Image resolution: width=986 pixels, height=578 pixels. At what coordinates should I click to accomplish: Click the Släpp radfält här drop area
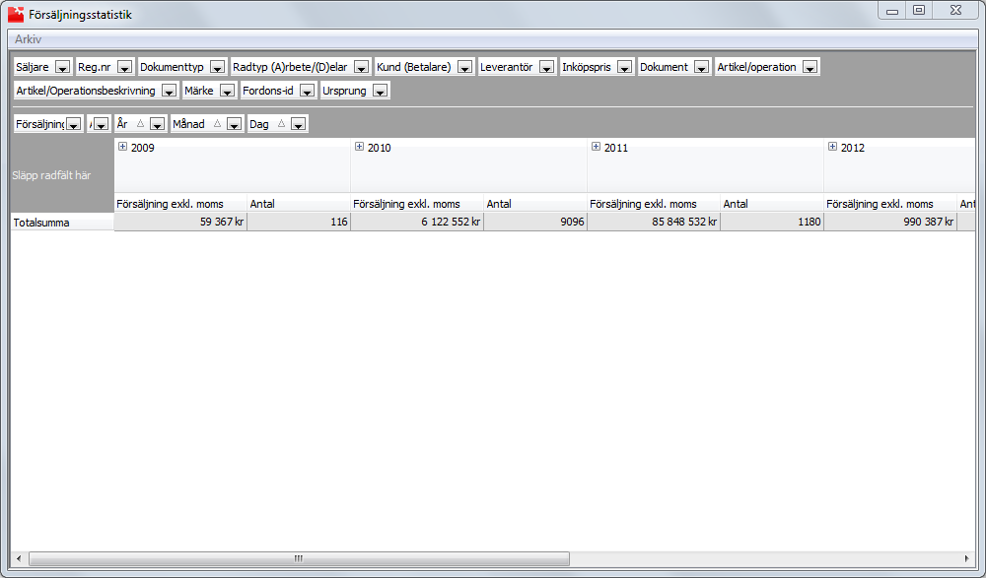62,175
